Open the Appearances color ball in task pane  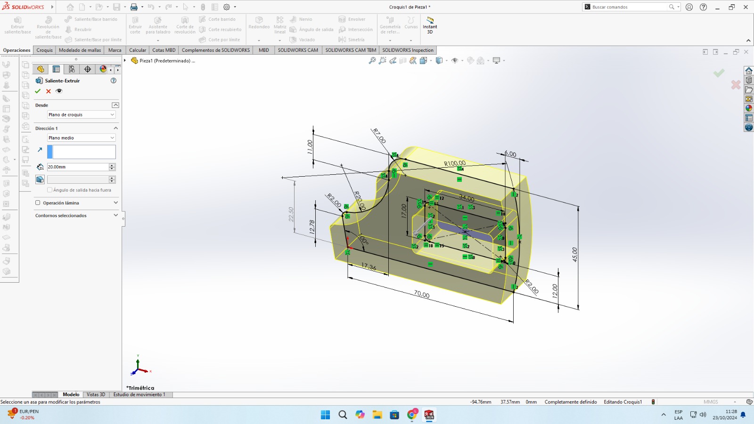tap(749, 108)
